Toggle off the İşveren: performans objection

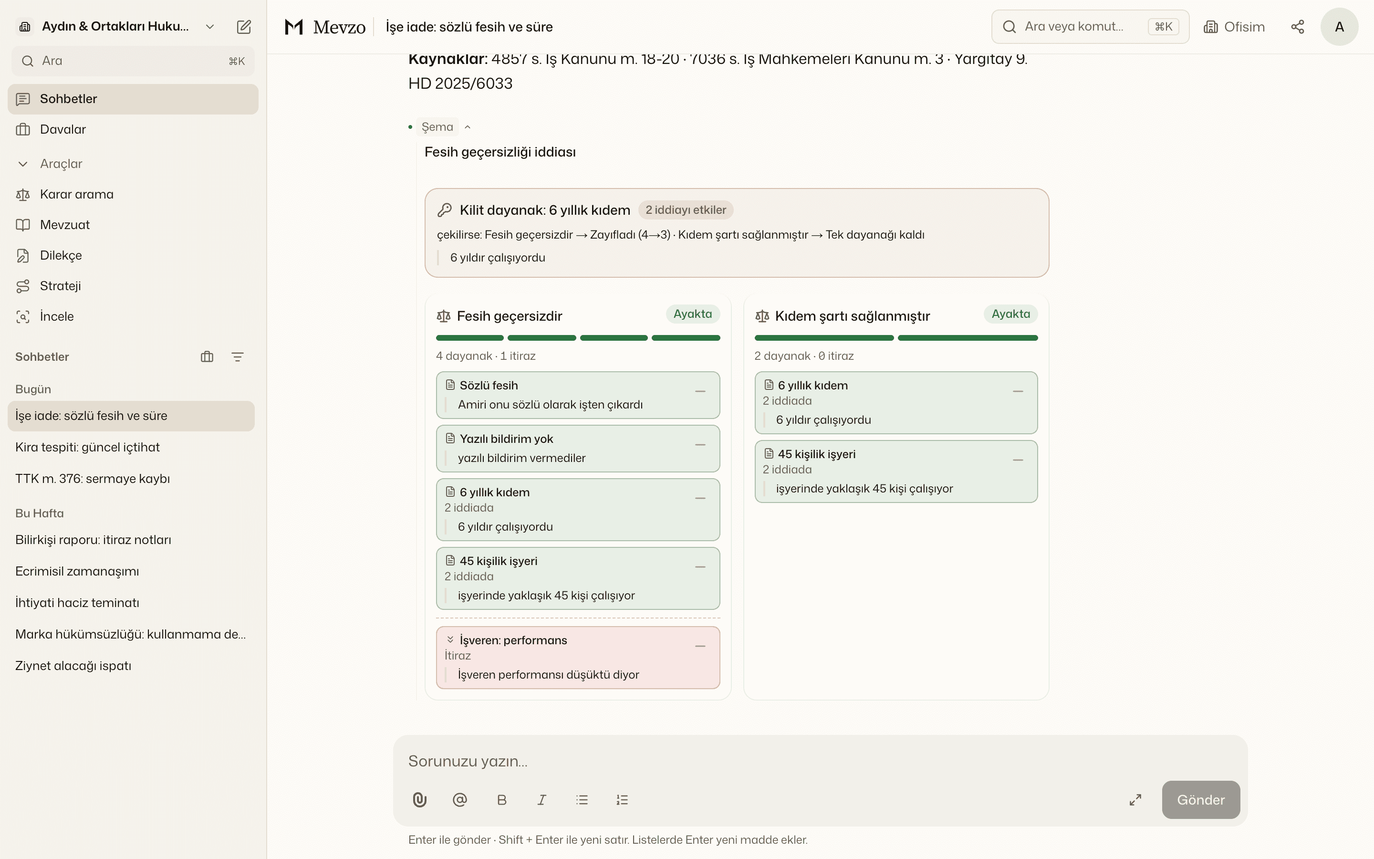(700, 647)
